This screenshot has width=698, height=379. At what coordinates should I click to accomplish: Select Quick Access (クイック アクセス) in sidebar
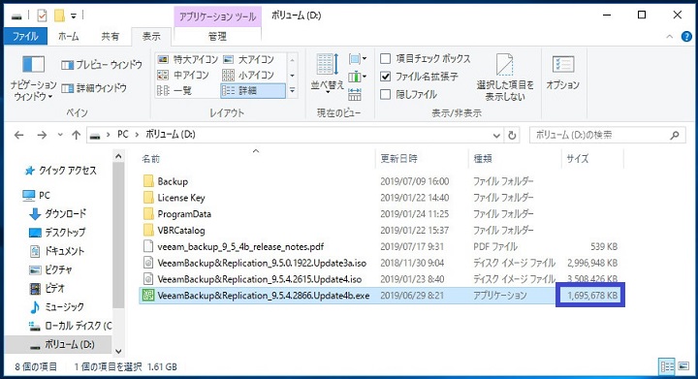[60, 171]
